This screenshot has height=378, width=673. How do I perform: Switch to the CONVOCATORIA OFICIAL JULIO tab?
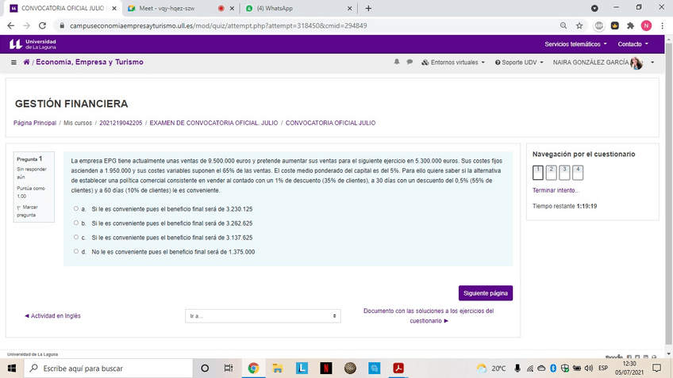[x=63, y=8]
